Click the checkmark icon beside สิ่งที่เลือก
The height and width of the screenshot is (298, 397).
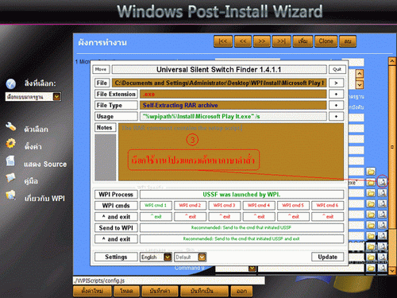pos(11,83)
